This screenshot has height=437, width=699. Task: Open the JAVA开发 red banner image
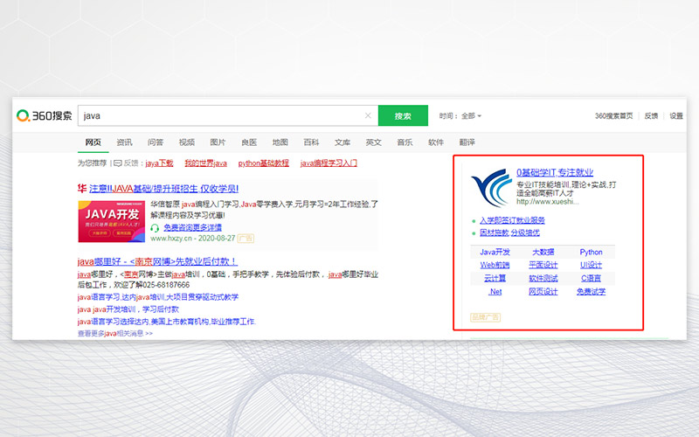(112, 221)
